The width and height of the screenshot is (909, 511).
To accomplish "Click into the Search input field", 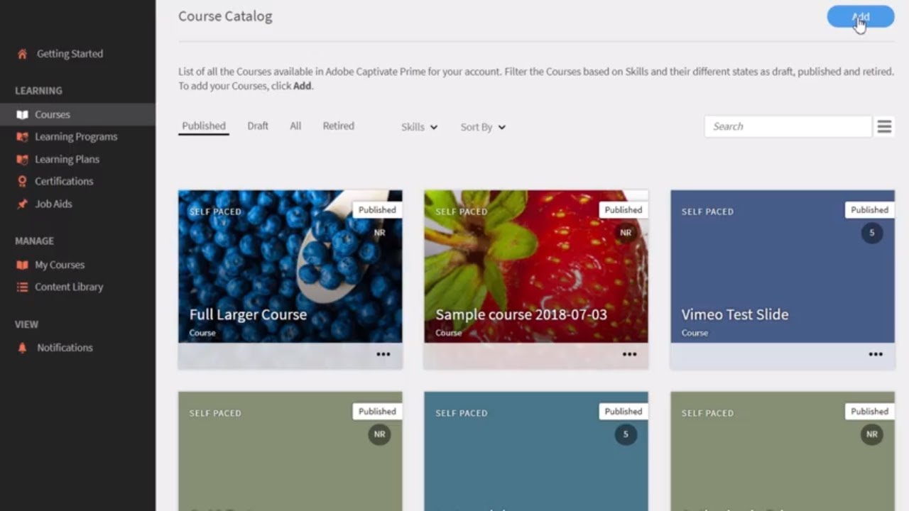I will pos(787,126).
